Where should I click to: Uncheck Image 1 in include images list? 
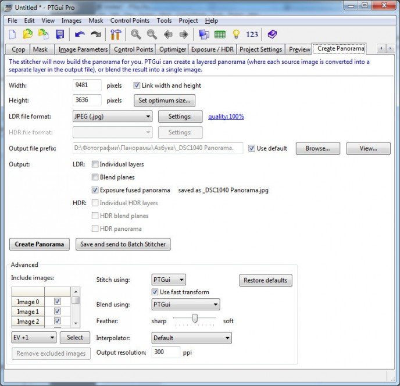click(58, 311)
